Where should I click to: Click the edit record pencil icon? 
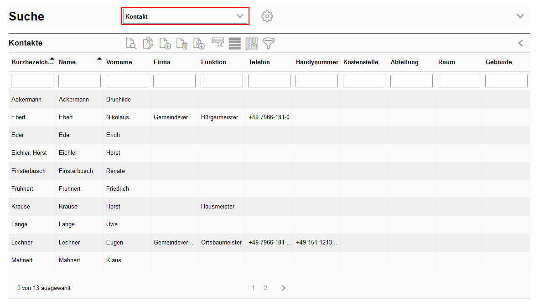click(x=148, y=44)
